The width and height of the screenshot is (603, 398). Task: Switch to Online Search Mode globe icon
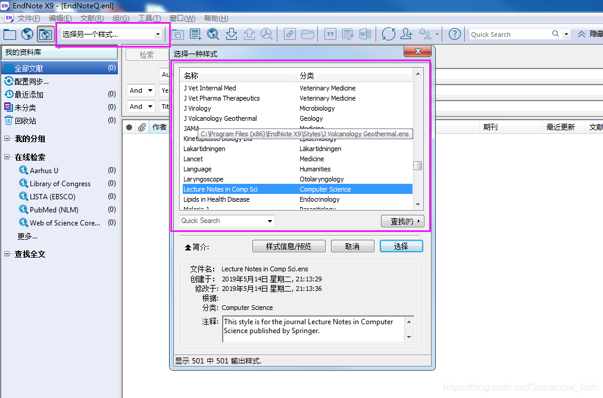click(x=27, y=34)
